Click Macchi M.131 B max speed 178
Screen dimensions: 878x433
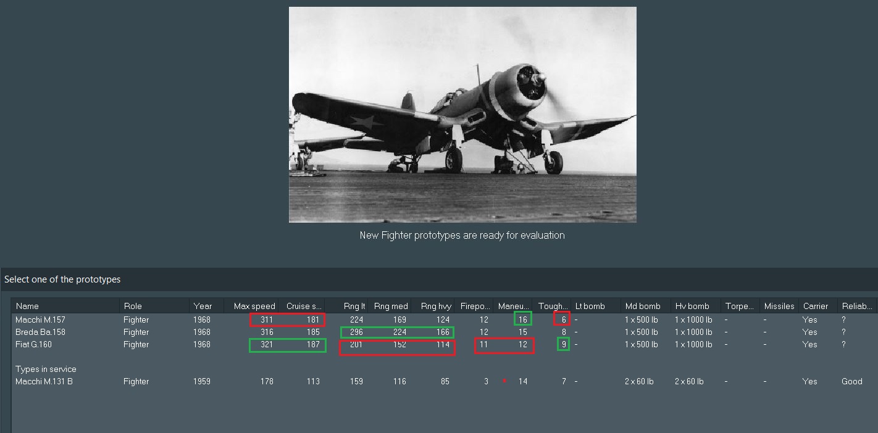(267, 382)
